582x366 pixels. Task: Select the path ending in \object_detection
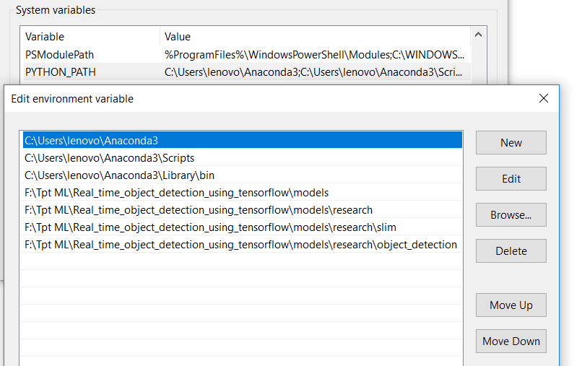click(243, 245)
